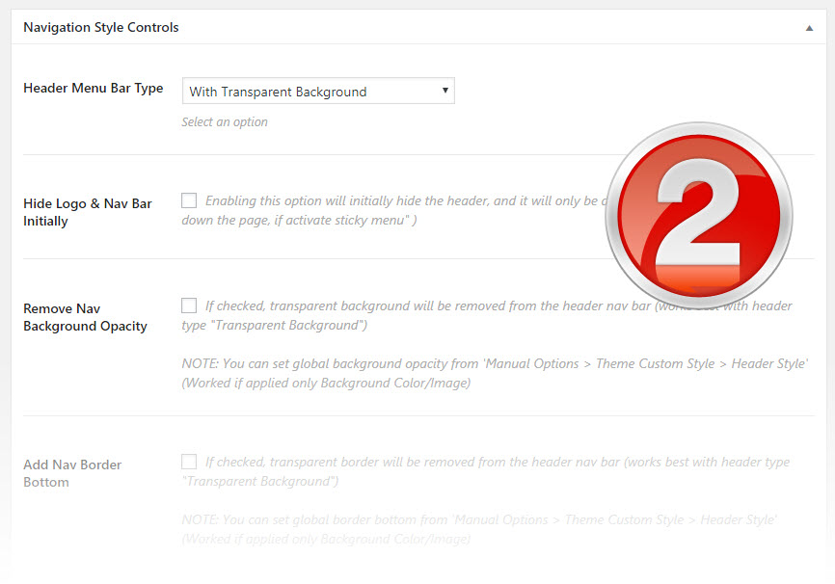835x584 pixels.
Task: Open the Header Menu Bar Type dropdown
Action: point(318,91)
